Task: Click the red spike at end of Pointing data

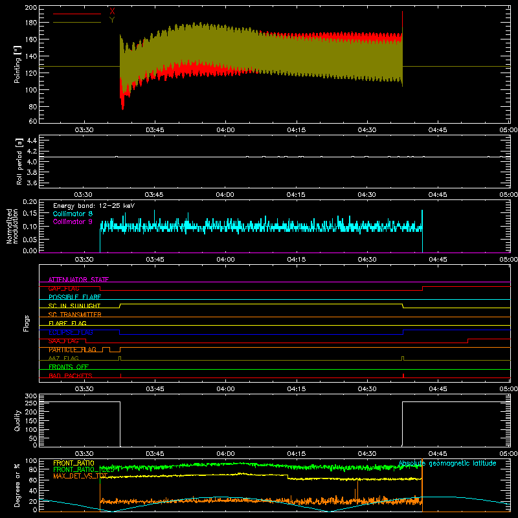Action: (x=402, y=21)
